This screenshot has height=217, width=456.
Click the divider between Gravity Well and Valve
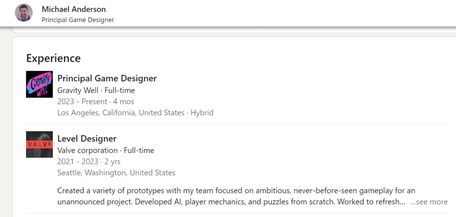pos(237,124)
